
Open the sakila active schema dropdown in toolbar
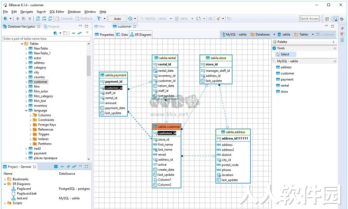192,19
